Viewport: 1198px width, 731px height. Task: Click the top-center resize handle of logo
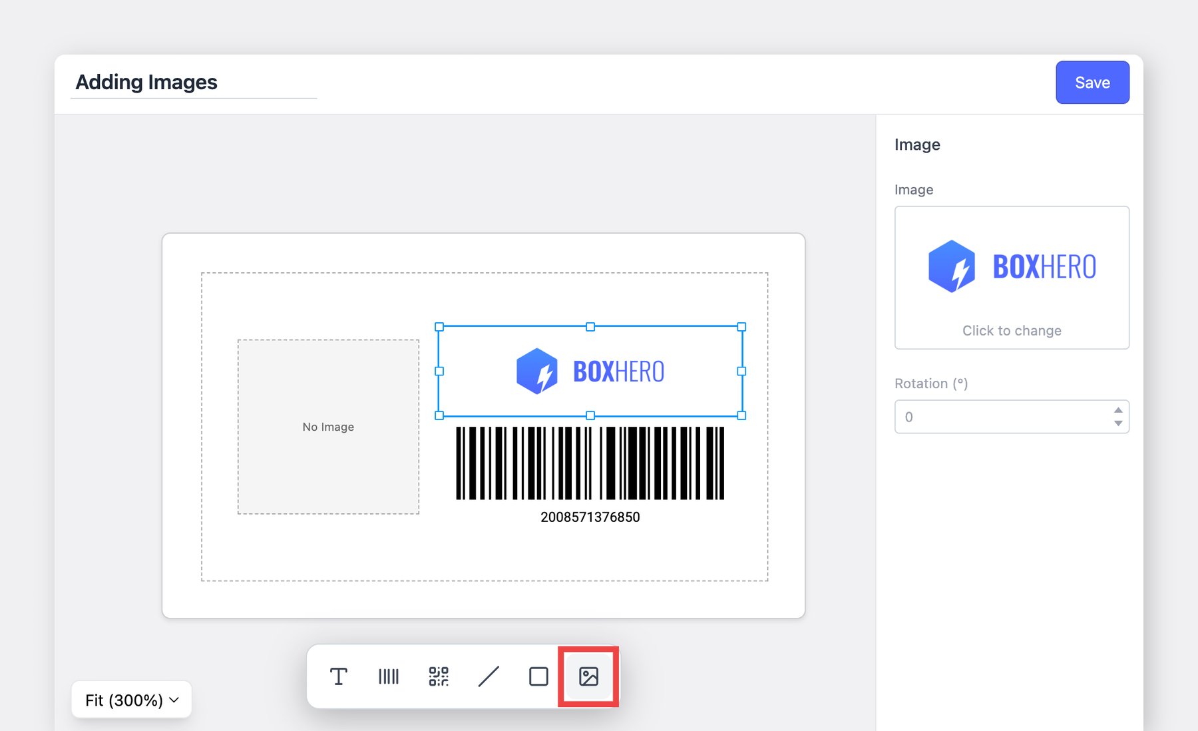click(x=590, y=327)
